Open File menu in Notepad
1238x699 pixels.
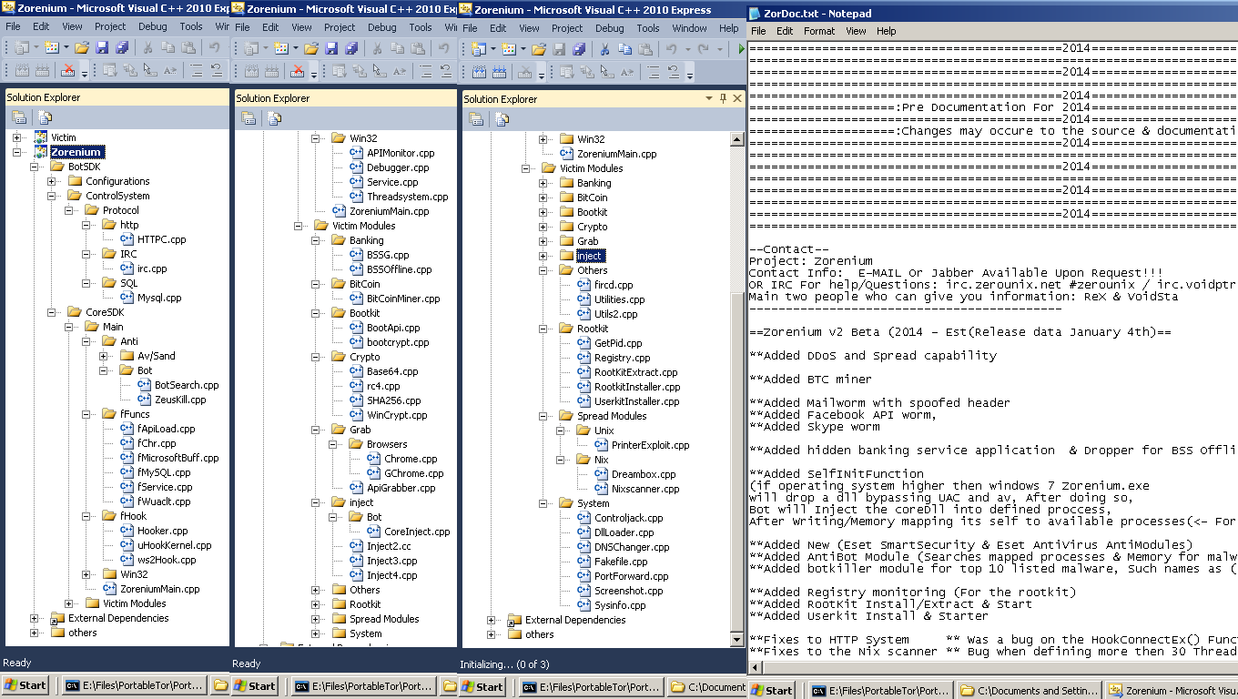point(758,31)
